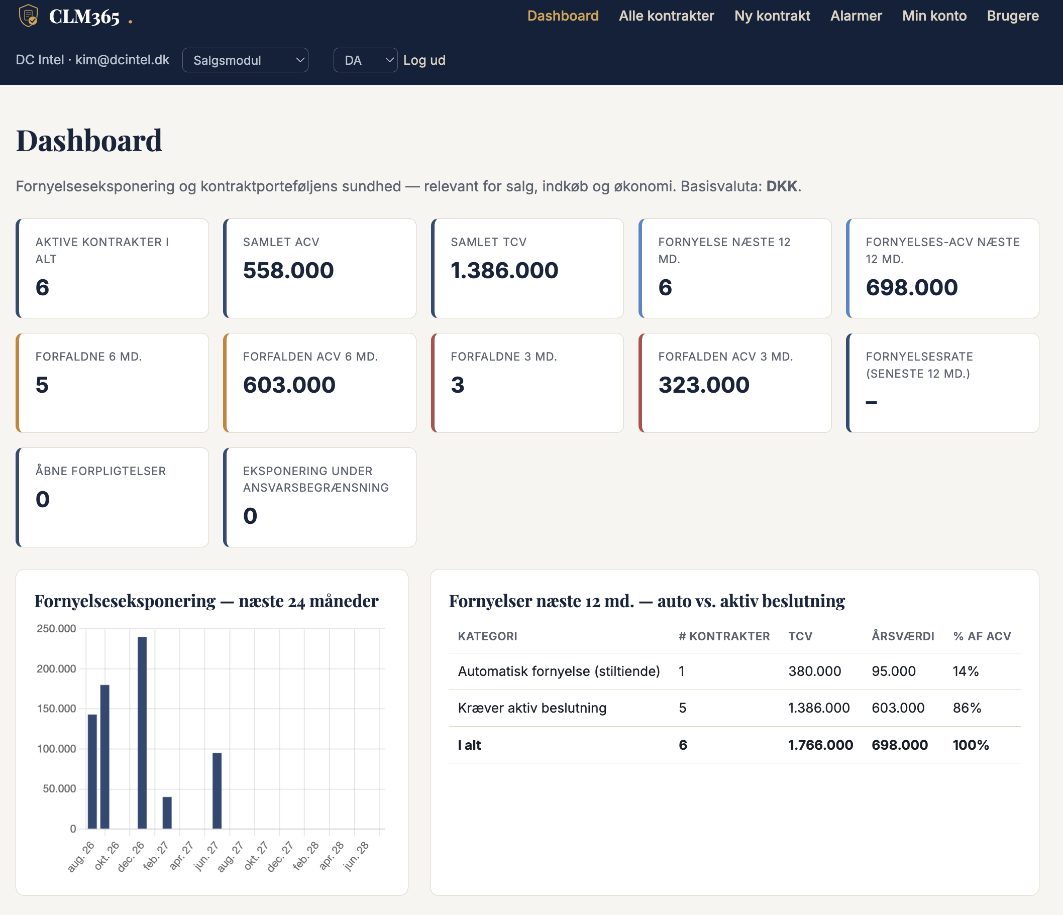Click TCV value 380.000
Image resolution: width=1063 pixels, height=915 pixels.
coord(815,671)
